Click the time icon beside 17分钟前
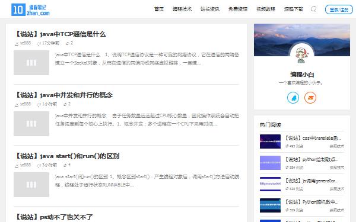The image size is (356, 222). pyautogui.click(x=39, y=43)
